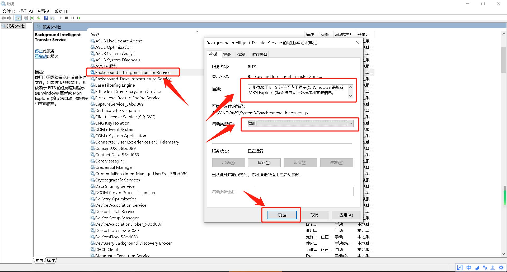Click the stop service square icon
The image size is (507, 272).
[67, 18]
